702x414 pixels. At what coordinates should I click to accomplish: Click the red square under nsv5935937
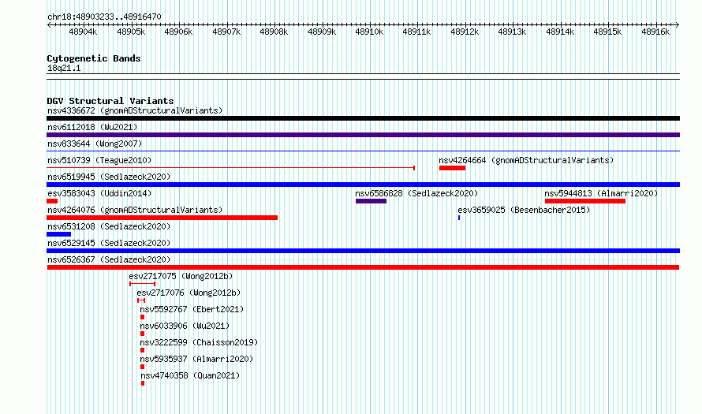coord(142,367)
